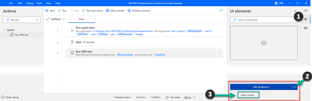The height and width of the screenshot is (101, 312).
Task: Open Run VBScript action more options
Action: 219,53
